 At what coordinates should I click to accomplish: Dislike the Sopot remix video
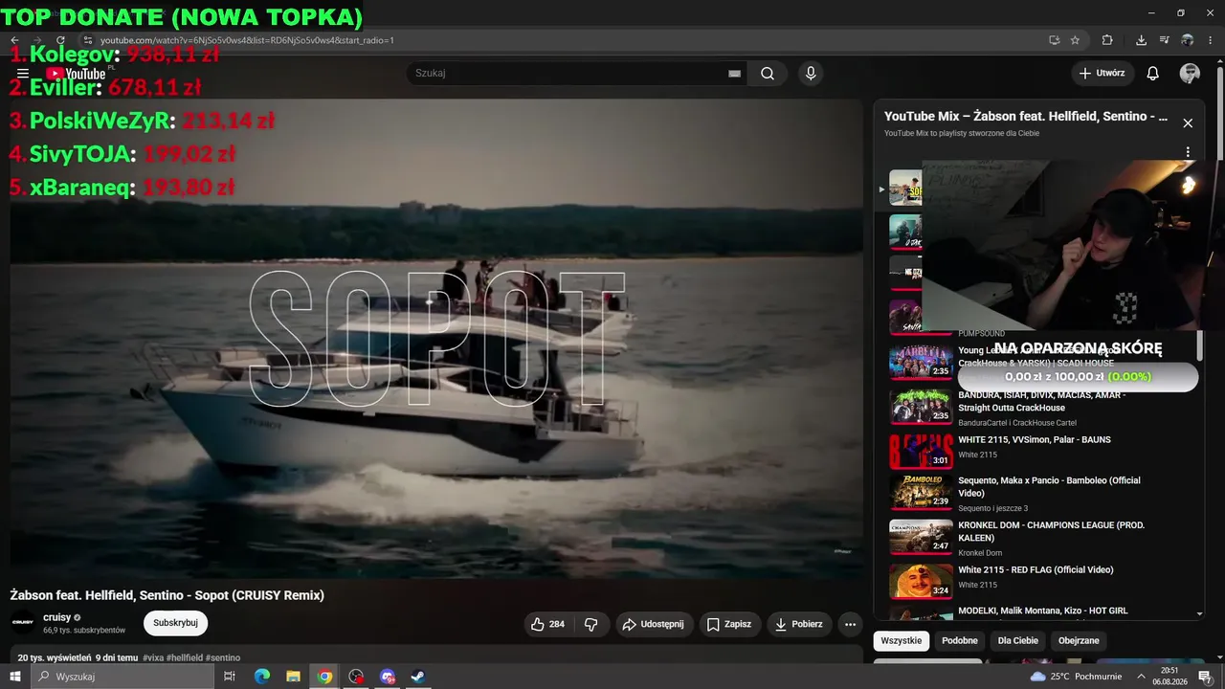591,624
